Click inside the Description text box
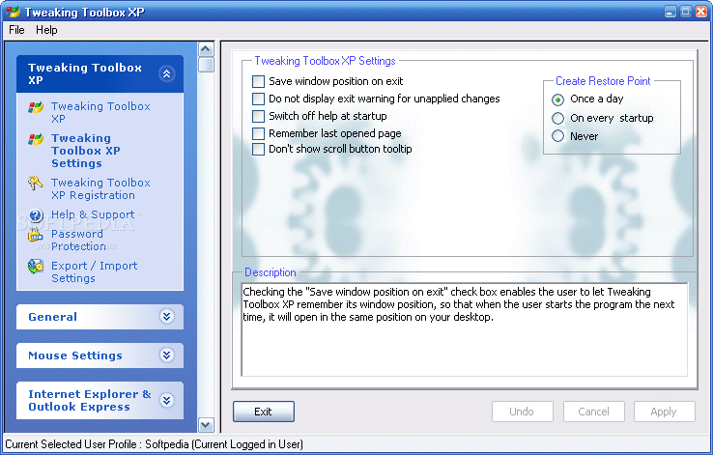 (465, 330)
